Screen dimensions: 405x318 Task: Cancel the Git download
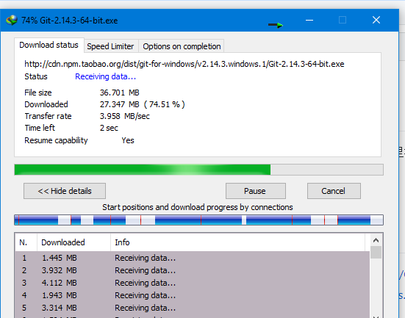(x=334, y=191)
